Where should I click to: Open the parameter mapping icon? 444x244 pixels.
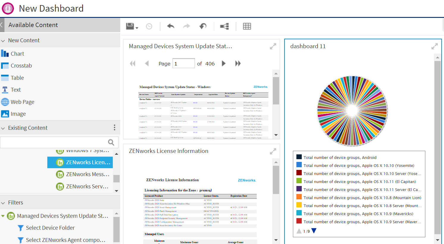click(x=224, y=26)
